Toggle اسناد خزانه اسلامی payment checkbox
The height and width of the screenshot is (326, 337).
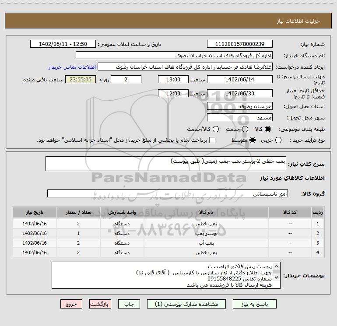click(212, 140)
